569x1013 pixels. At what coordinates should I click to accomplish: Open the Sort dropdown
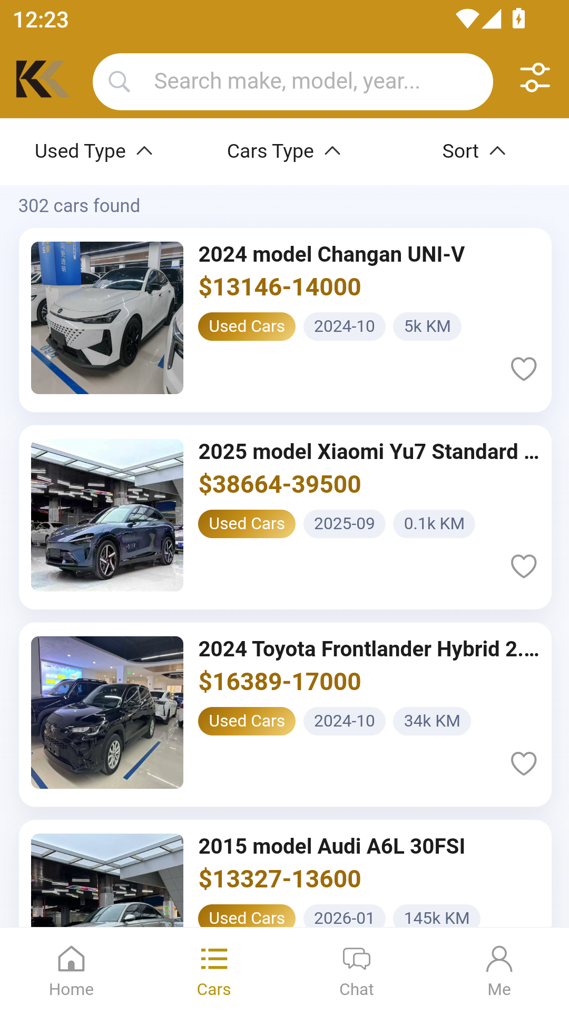(x=474, y=151)
